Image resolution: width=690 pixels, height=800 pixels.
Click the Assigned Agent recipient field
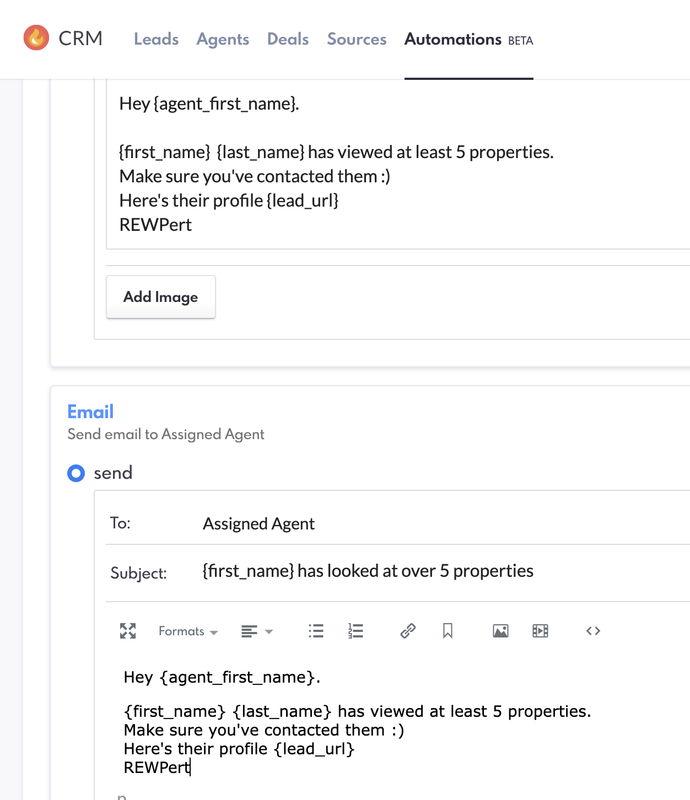point(258,523)
